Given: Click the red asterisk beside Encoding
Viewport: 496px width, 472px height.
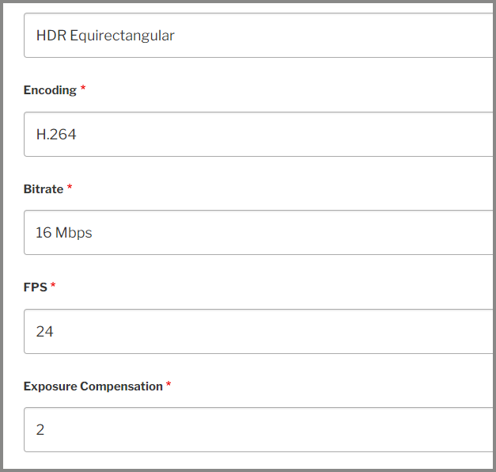Looking at the screenshot, I should click(83, 87).
